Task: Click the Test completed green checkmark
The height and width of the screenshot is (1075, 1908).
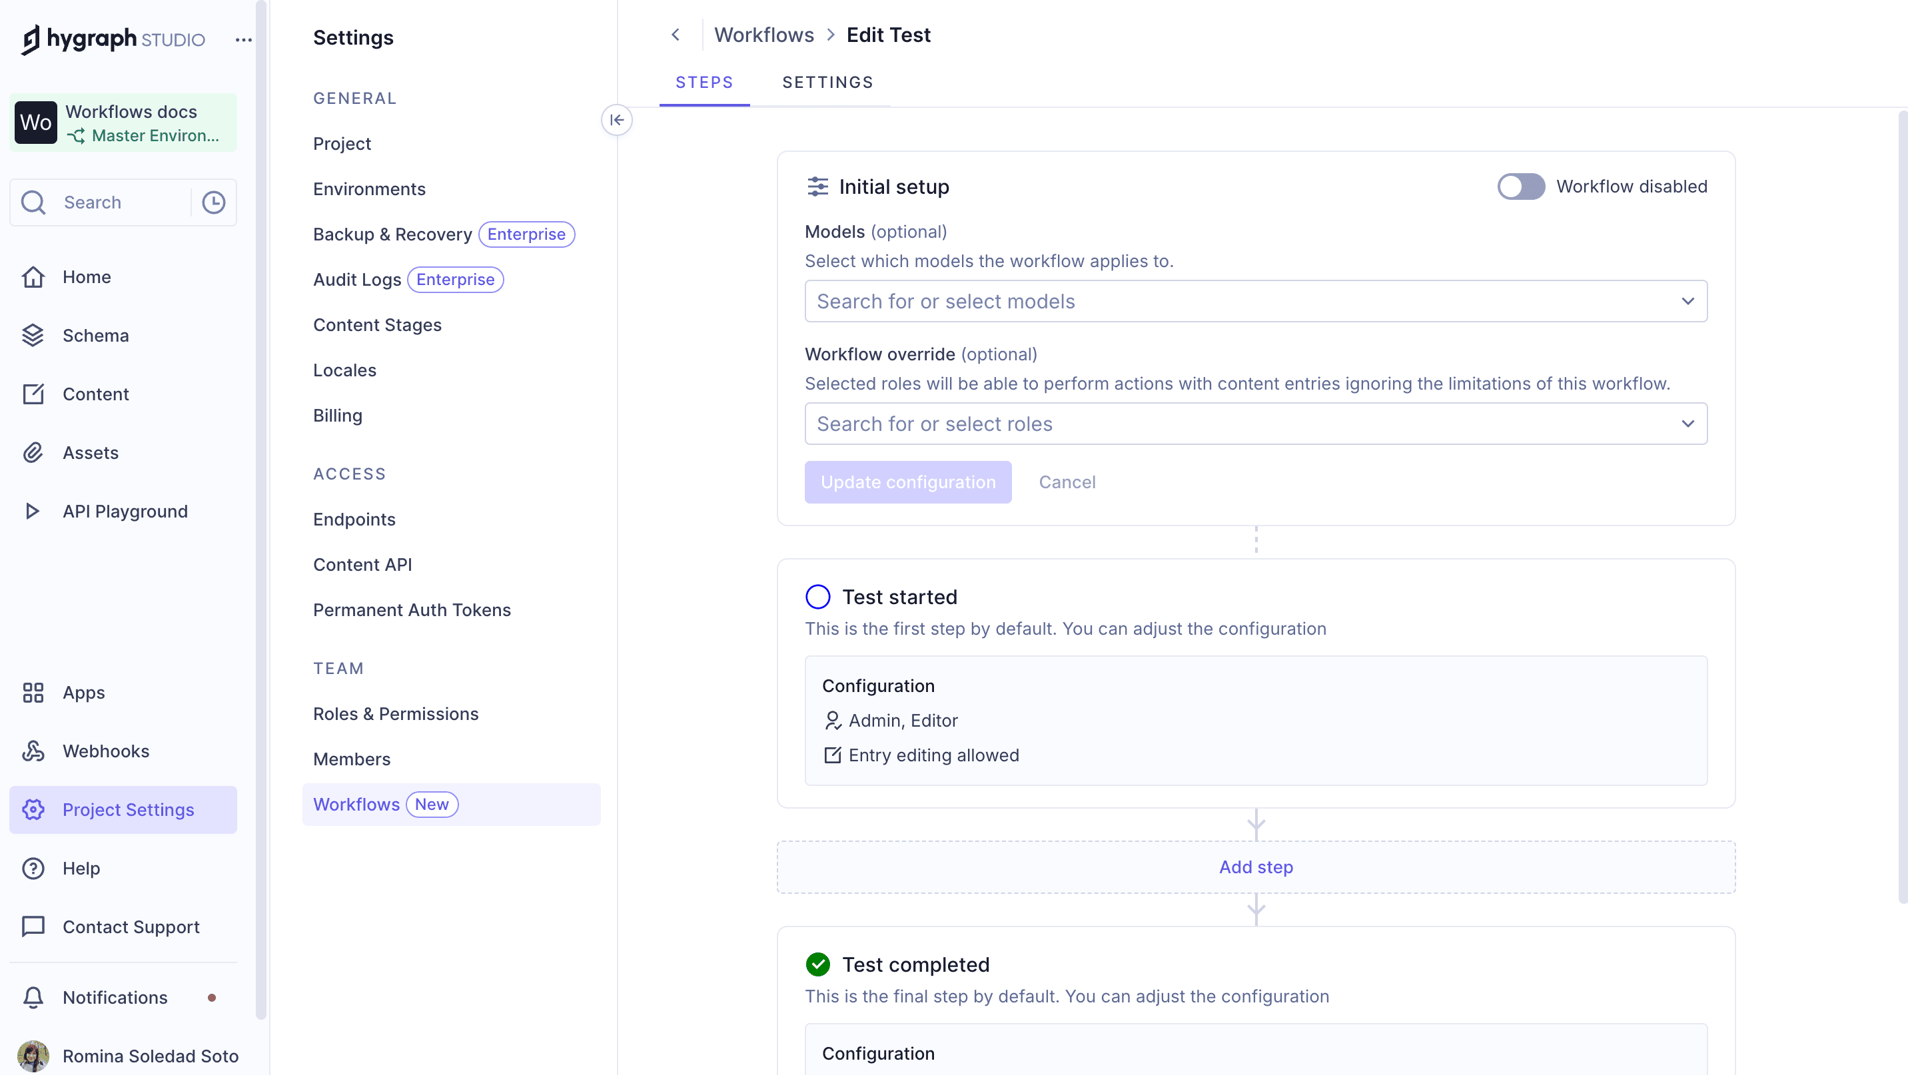Action: (x=817, y=964)
